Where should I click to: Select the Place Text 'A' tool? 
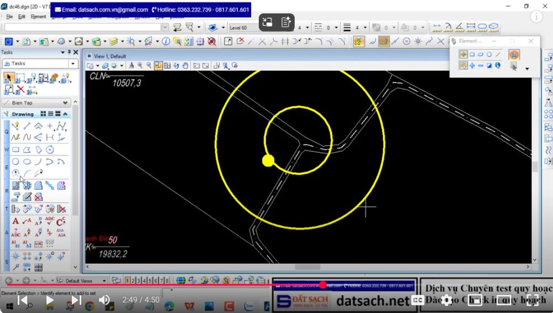[x=15, y=222]
